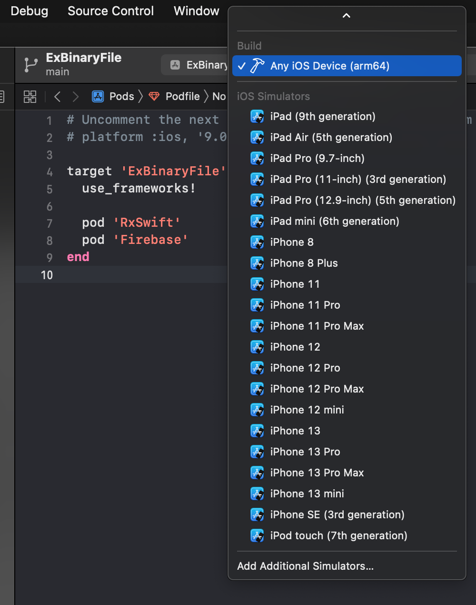Select the iPhone 13 Pro Max simulator

tap(347, 473)
